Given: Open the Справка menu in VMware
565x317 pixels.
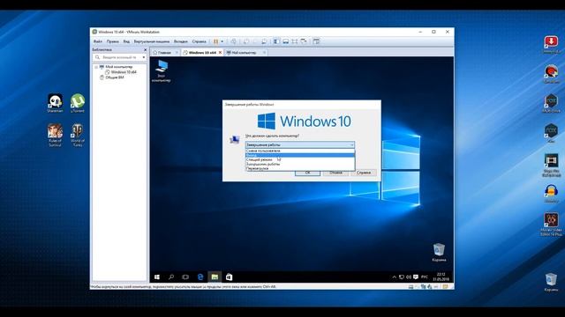Looking at the screenshot, I should click(x=199, y=41).
